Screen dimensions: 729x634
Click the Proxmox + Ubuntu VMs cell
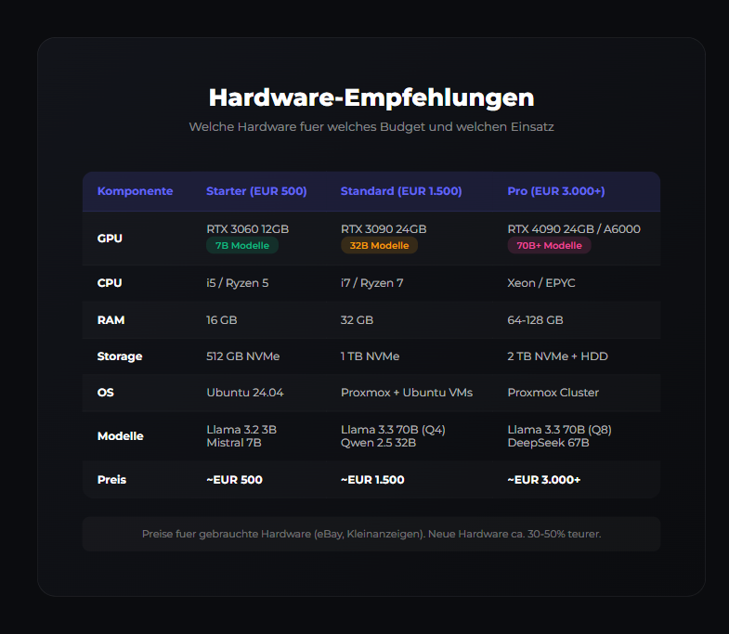click(x=407, y=393)
